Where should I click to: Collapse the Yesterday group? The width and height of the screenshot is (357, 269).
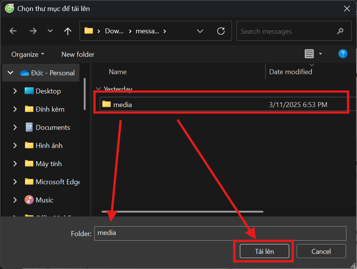(x=99, y=89)
